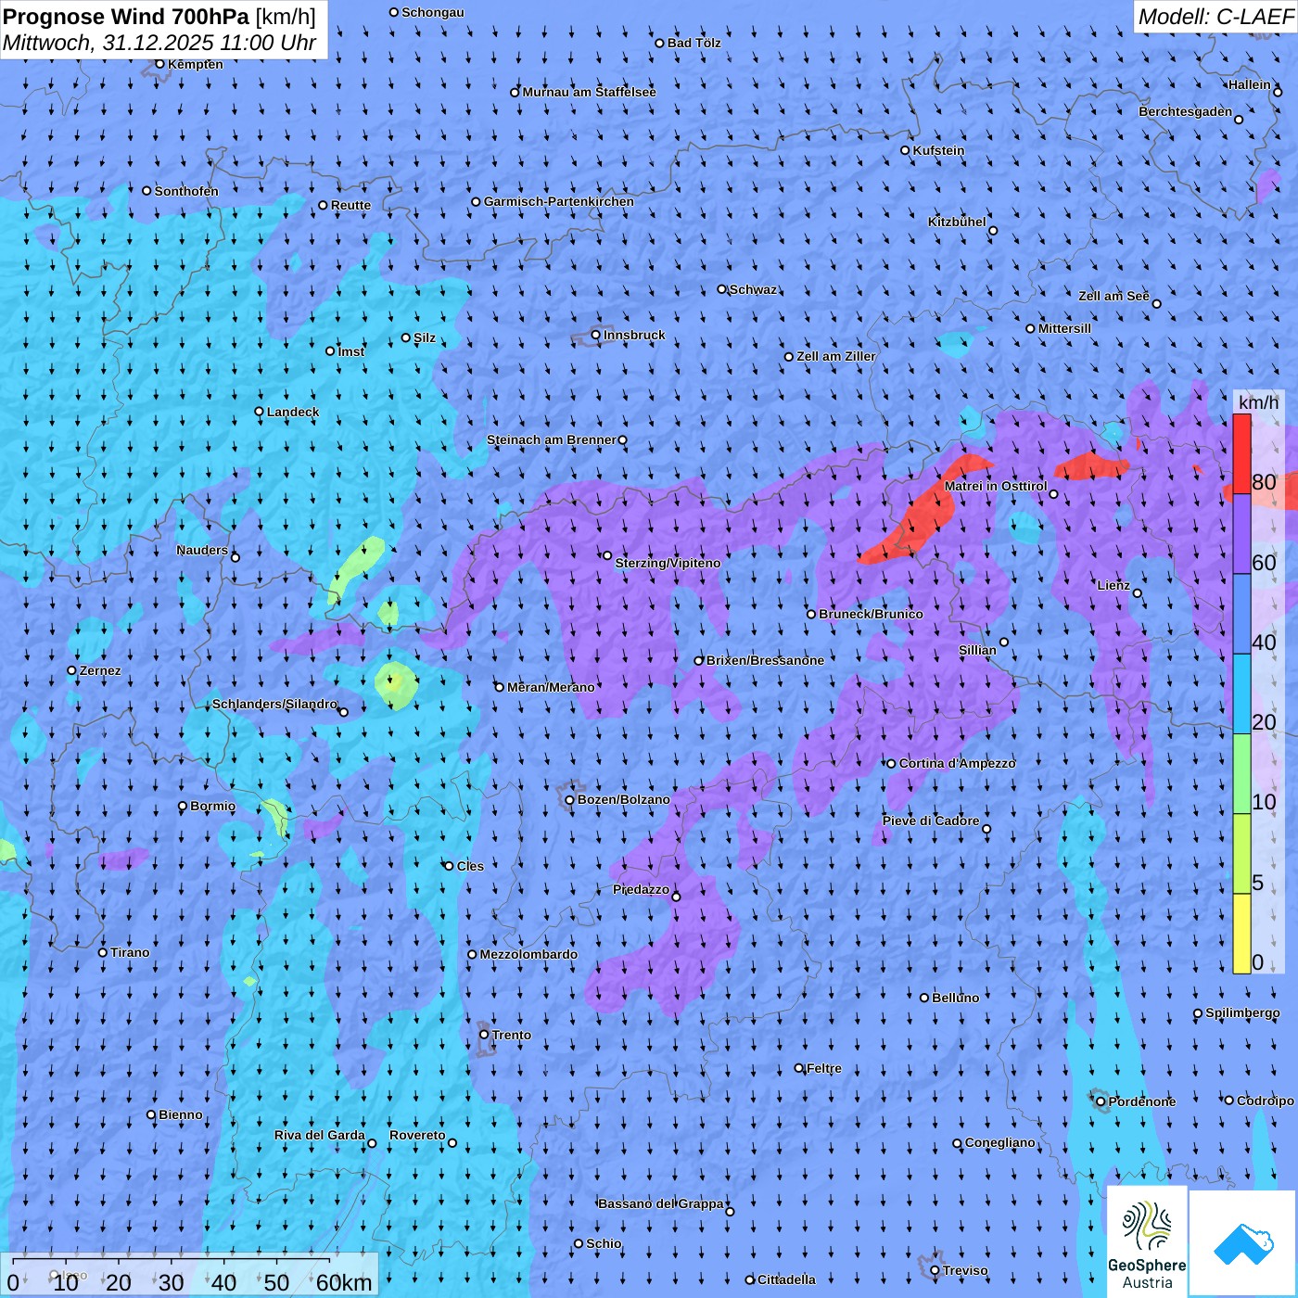Click the Bozen/Bolzano city marker
1298x1298 pixels.
point(569,800)
